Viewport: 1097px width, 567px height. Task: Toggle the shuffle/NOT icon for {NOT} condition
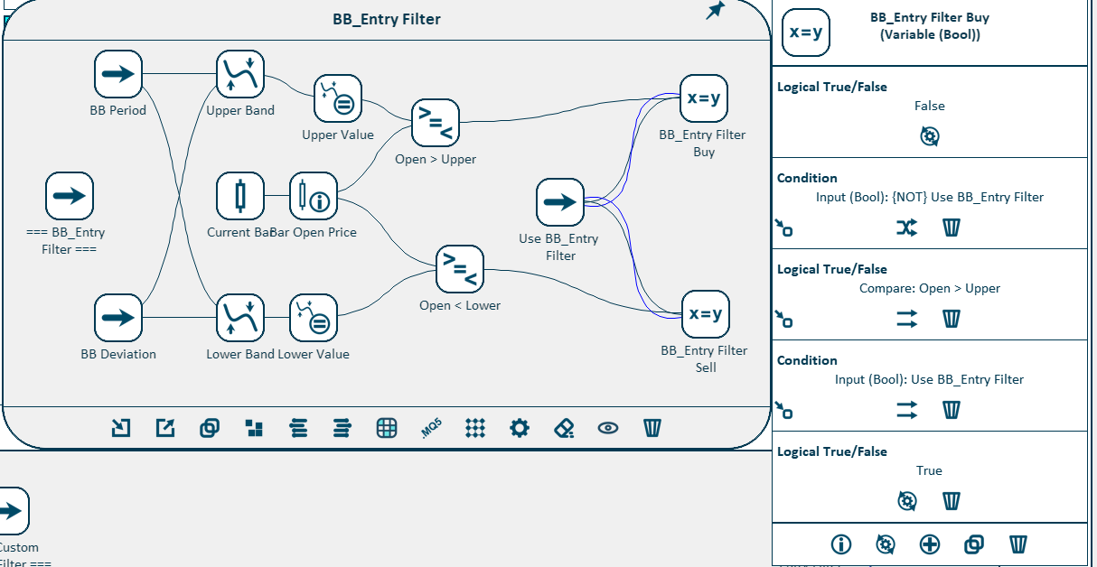(906, 228)
